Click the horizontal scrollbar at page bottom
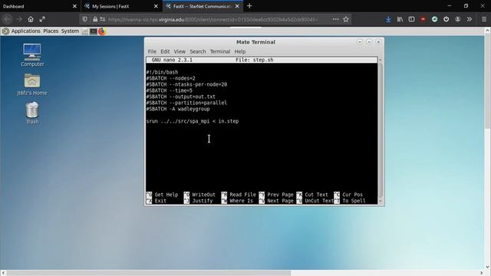Screen dimensions: 491x276 point(149,273)
